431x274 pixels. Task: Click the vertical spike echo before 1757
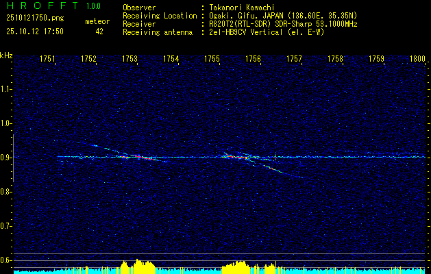pos(275,157)
